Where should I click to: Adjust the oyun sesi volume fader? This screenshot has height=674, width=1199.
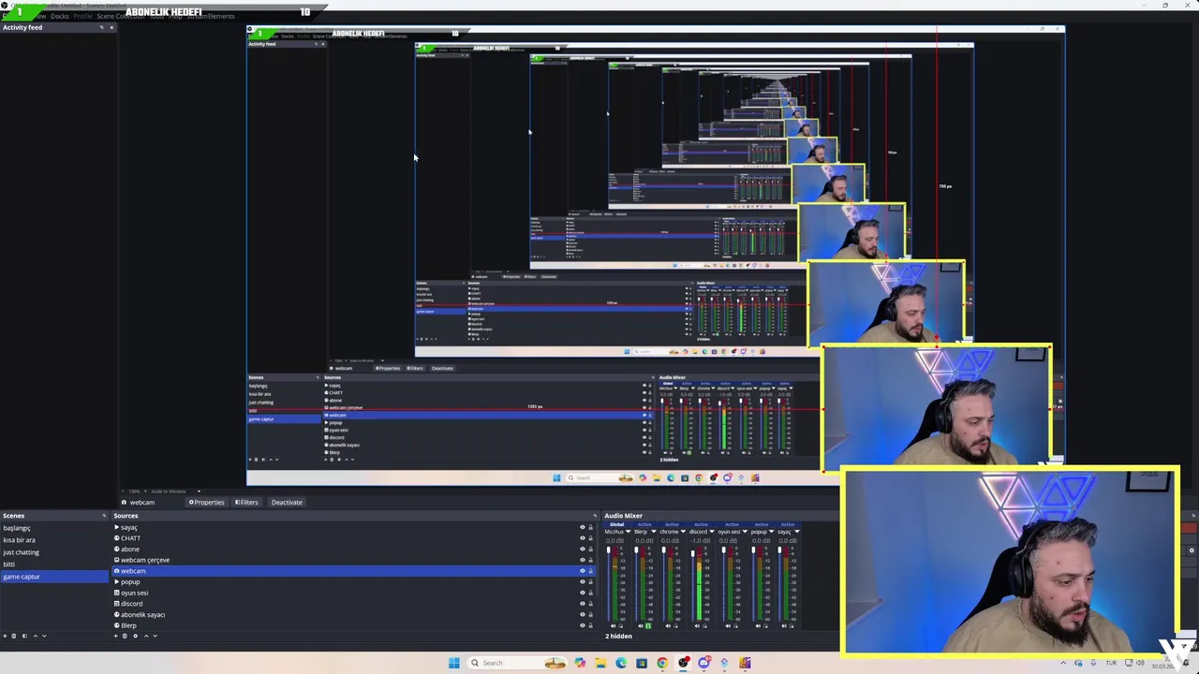coord(724,550)
